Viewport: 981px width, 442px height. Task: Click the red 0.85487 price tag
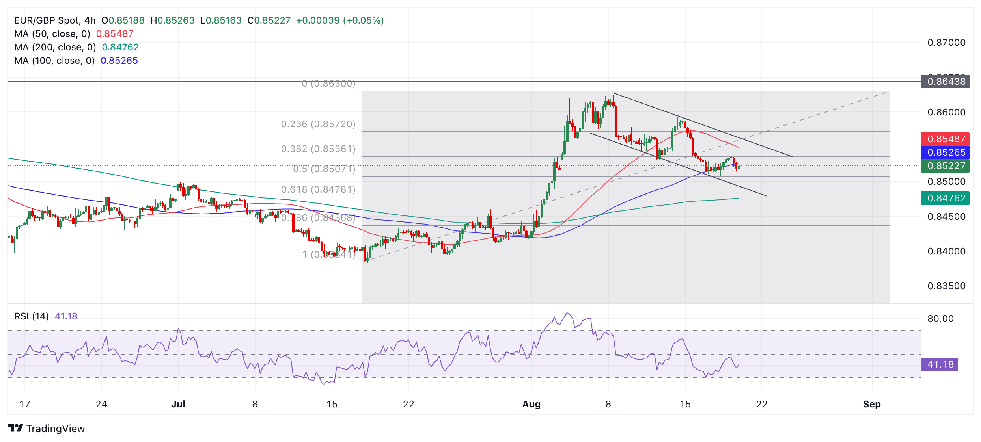pyautogui.click(x=946, y=139)
